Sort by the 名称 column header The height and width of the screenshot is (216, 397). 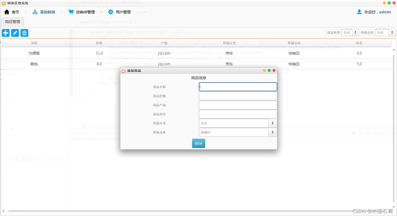point(34,43)
